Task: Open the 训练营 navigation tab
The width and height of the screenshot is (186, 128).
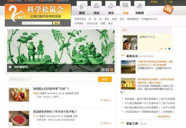Action: point(139,13)
